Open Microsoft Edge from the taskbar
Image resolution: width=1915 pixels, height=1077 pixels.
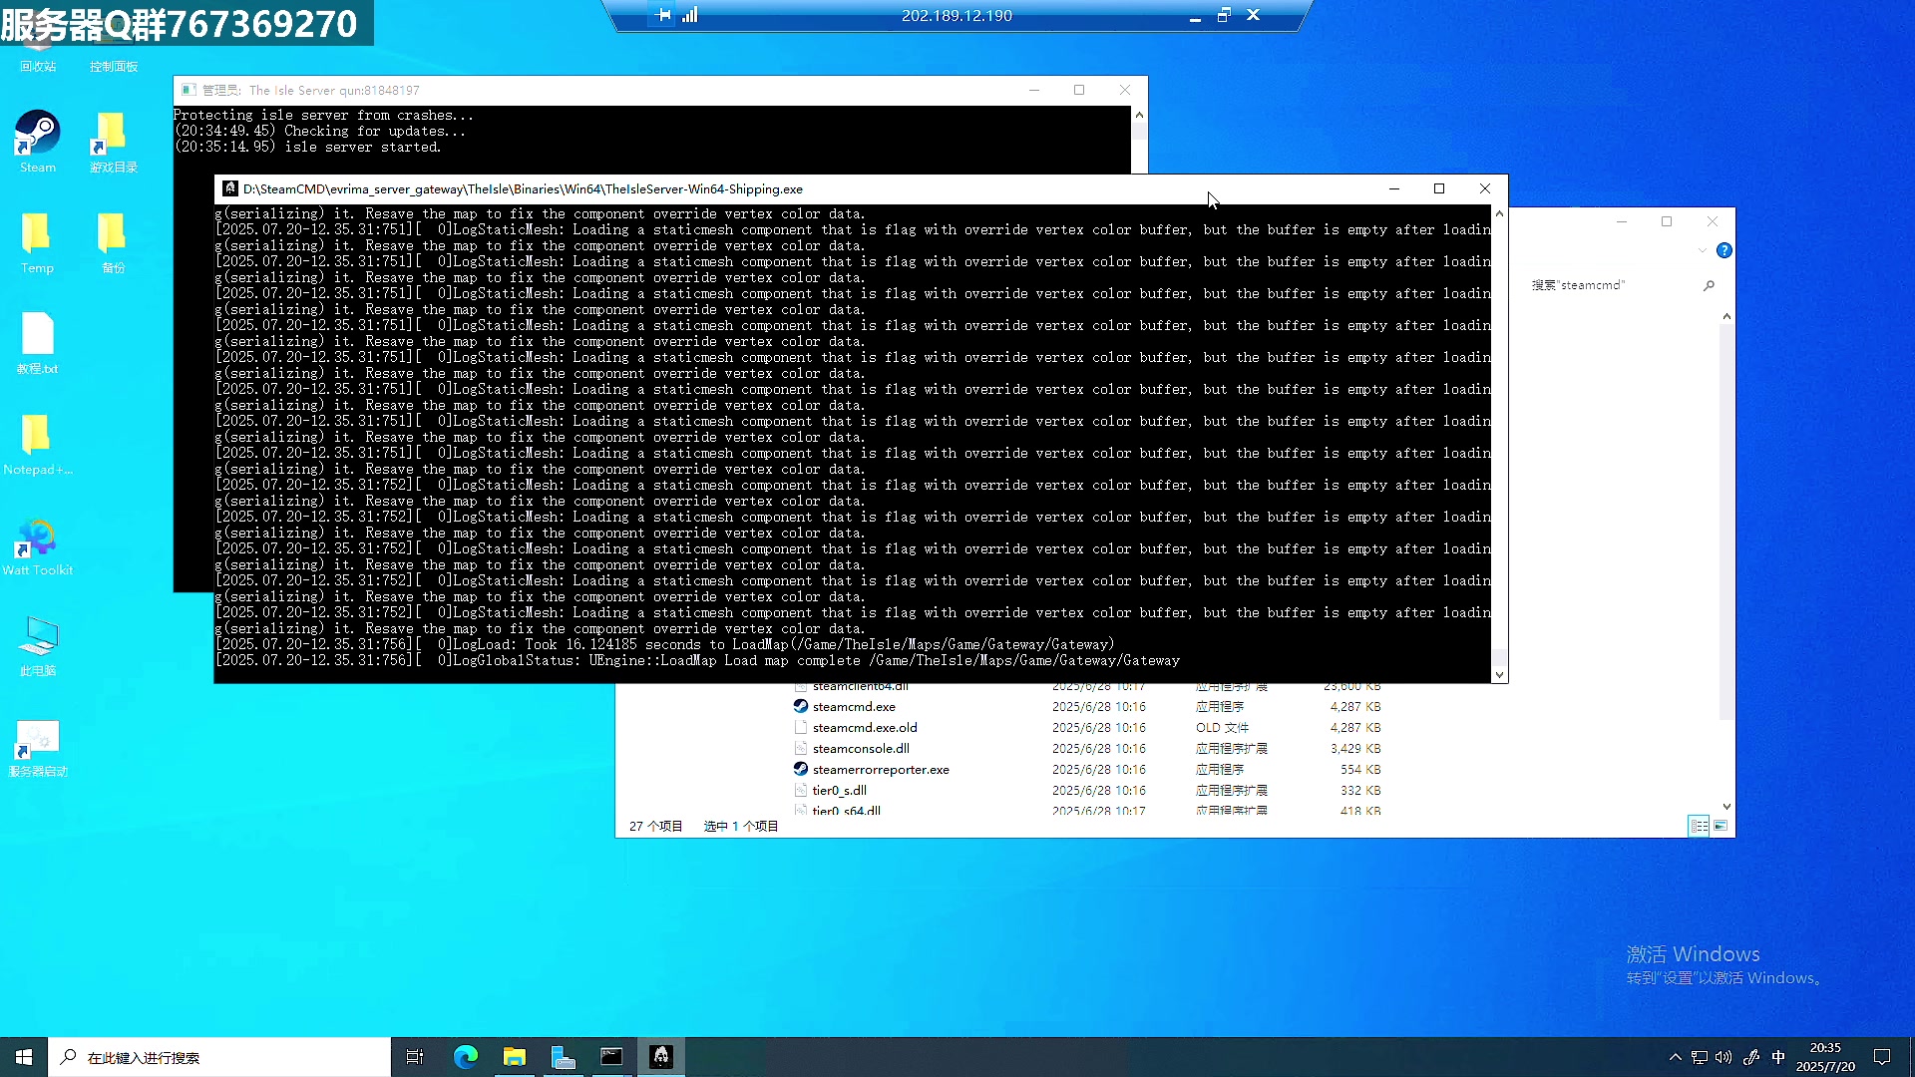coord(466,1057)
